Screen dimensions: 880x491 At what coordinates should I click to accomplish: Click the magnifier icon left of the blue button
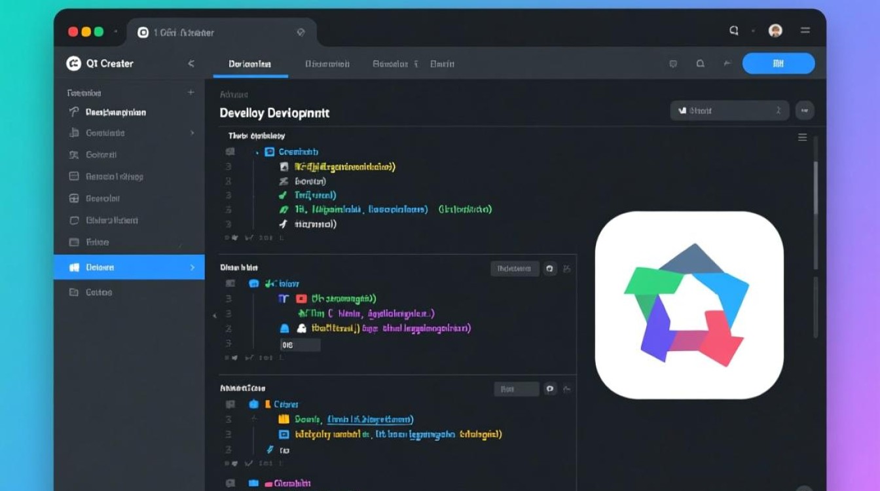(x=701, y=64)
